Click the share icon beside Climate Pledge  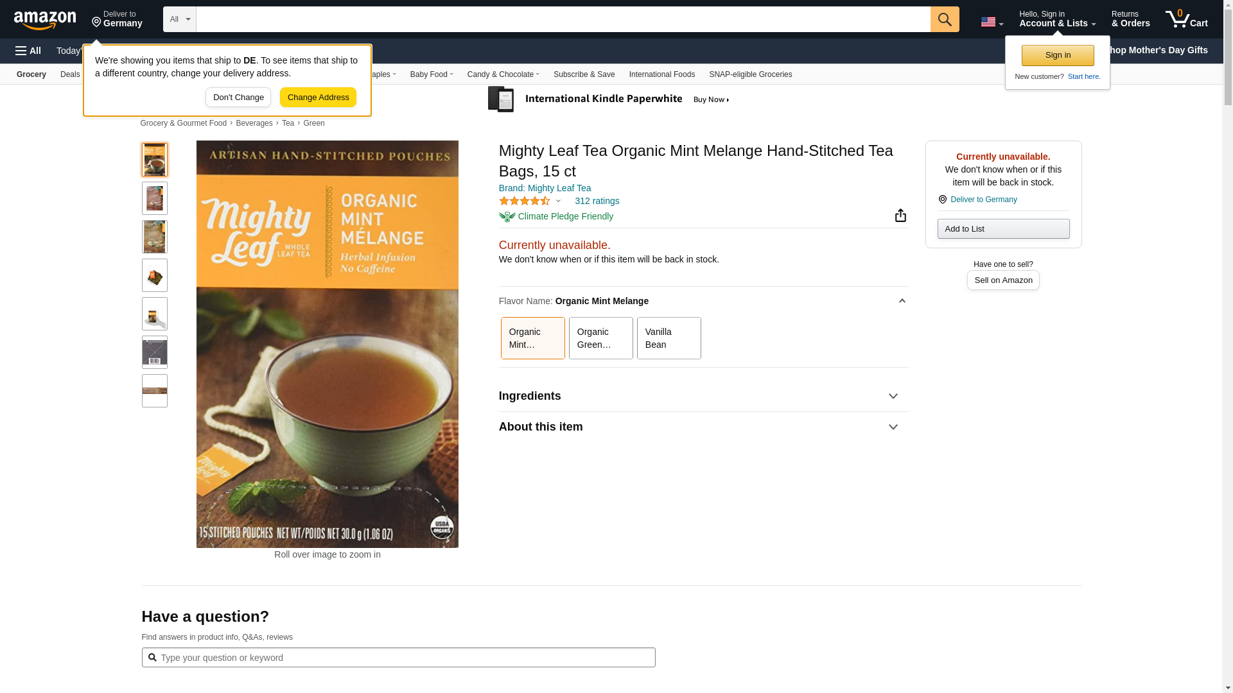[x=900, y=216]
